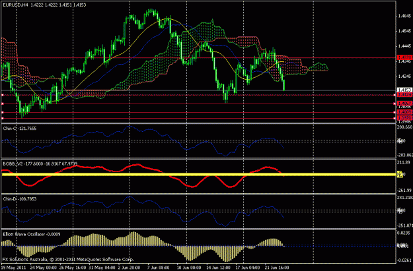Viewport: 413px width, 271px height.
Task: Click the 280.668 Chin-C scale value
Action: click(405, 127)
